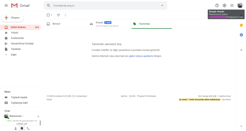The height and width of the screenshot is (131, 246).
Task: Click the contacts person icon
Action: (16, 129)
